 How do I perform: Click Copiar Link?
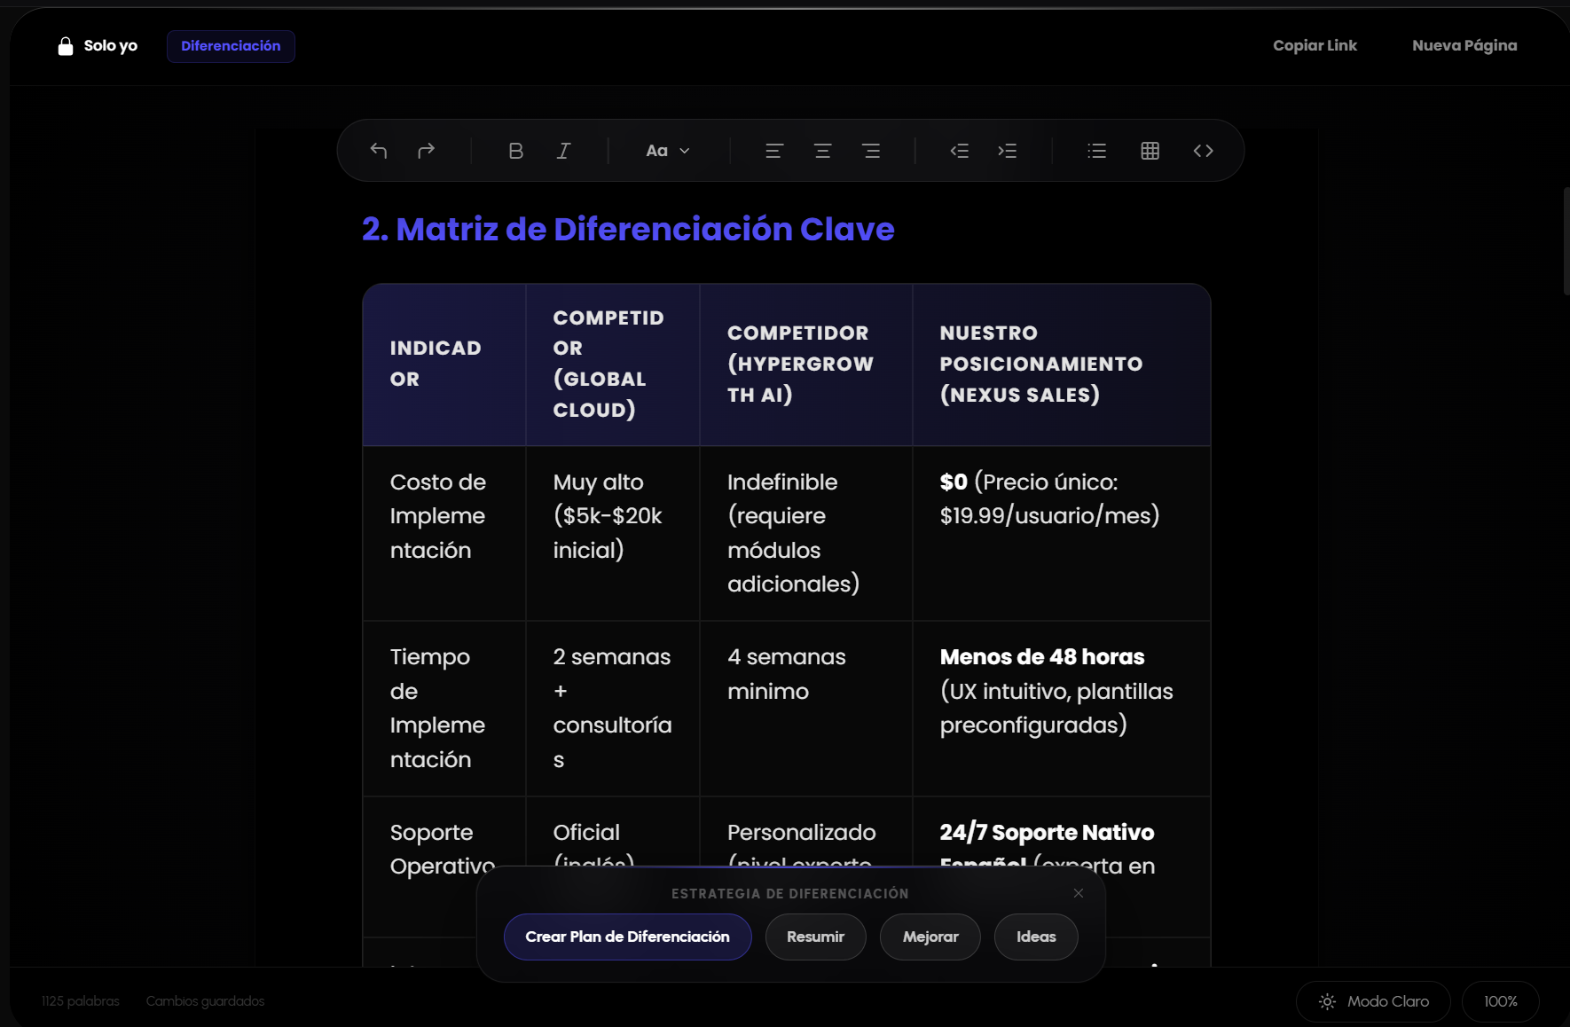point(1315,45)
